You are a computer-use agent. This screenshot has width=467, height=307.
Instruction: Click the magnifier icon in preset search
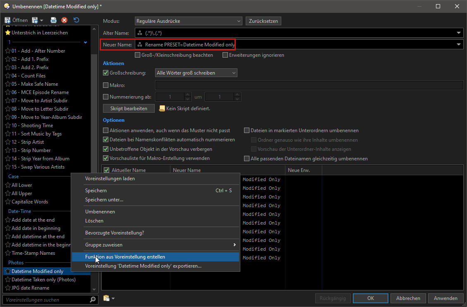point(93,300)
